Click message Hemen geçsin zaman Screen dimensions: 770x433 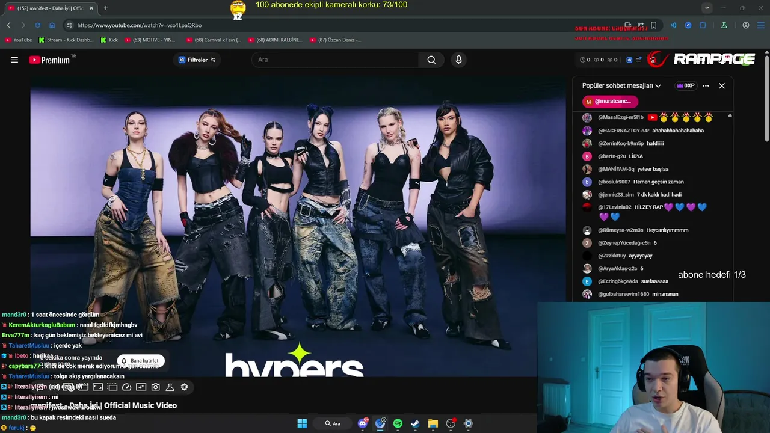[659, 182]
